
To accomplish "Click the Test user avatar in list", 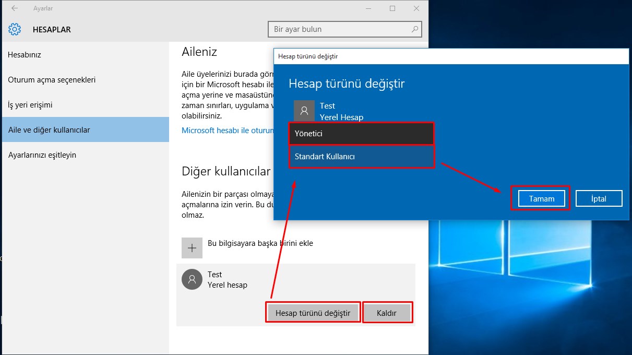I will pyautogui.click(x=192, y=280).
